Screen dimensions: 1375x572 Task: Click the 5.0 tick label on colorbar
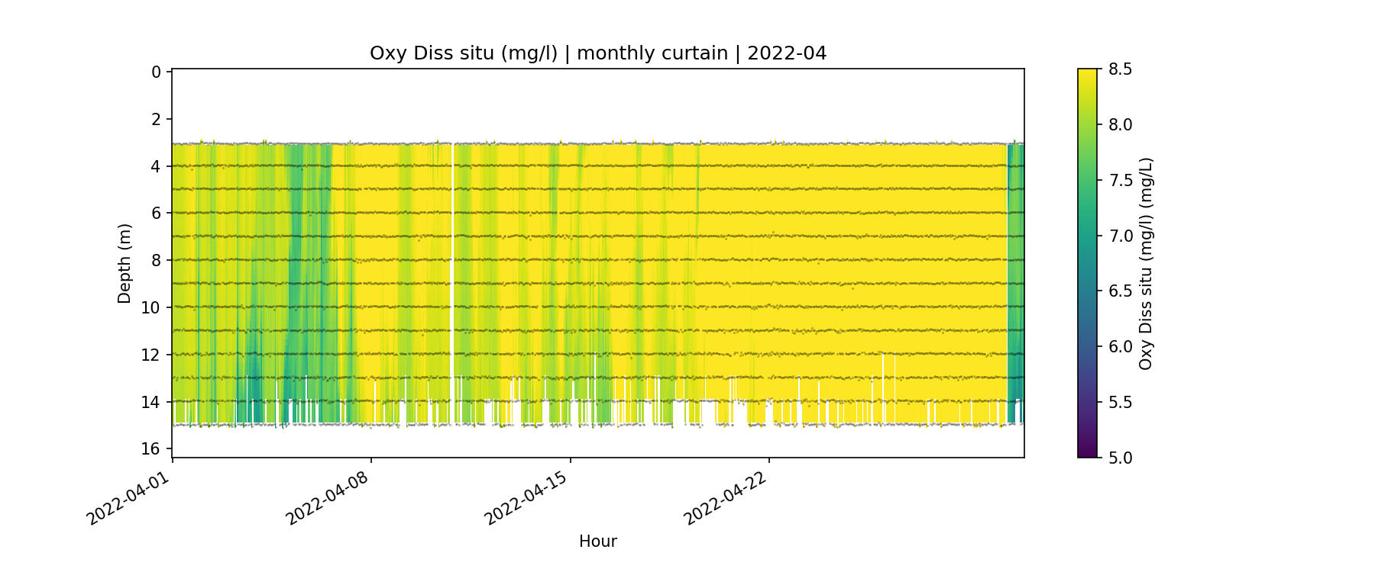(1120, 458)
